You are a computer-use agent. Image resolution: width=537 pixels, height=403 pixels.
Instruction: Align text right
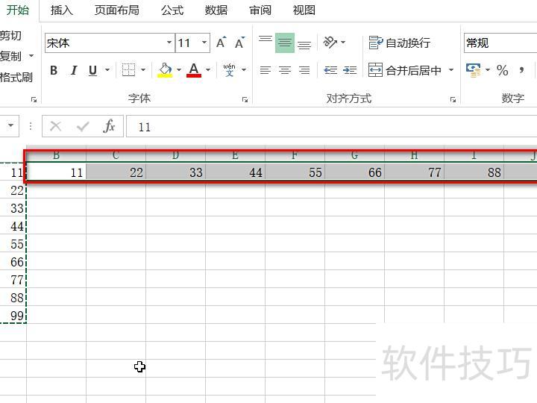[x=304, y=70]
